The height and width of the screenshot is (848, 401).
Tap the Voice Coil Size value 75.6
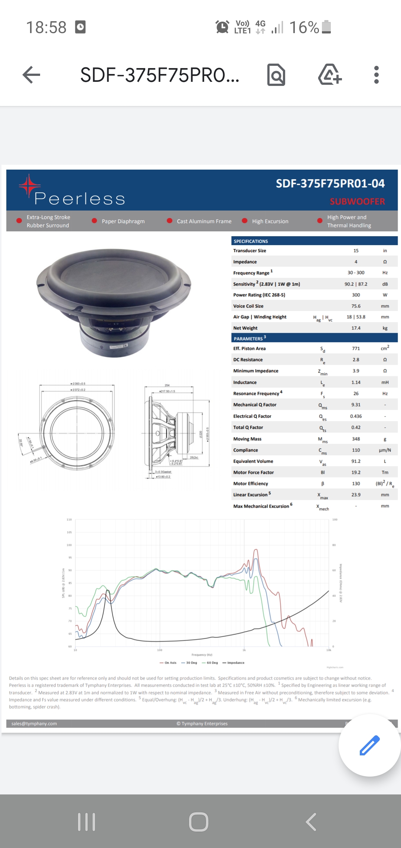356,306
